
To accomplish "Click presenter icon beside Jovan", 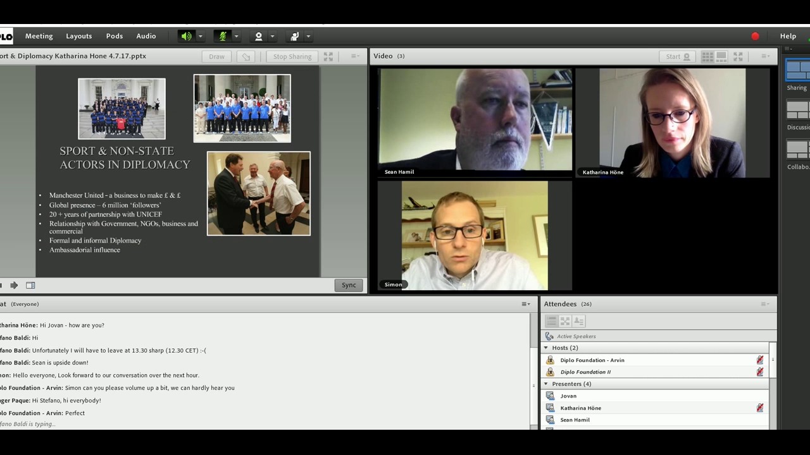I will (550, 396).
